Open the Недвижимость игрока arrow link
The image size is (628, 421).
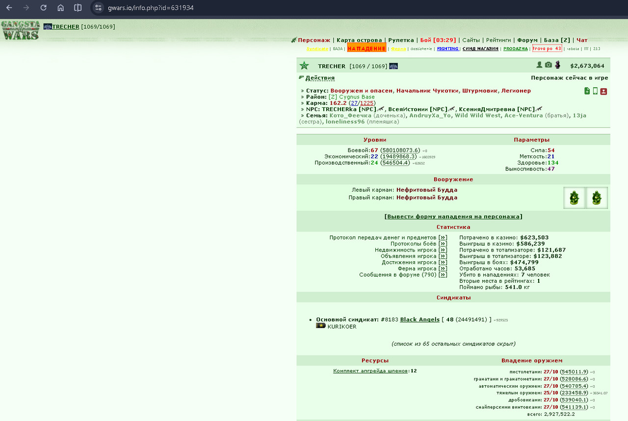pyautogui.click(x=443, y=250)
